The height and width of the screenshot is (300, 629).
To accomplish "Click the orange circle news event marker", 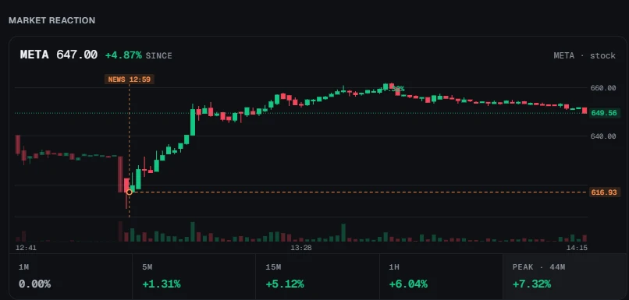I will tap(130, 192).
